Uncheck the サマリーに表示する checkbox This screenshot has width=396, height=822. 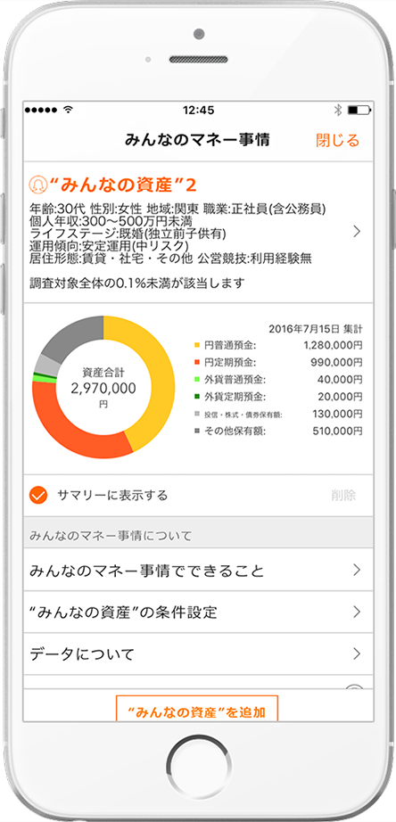coord(38,495)
